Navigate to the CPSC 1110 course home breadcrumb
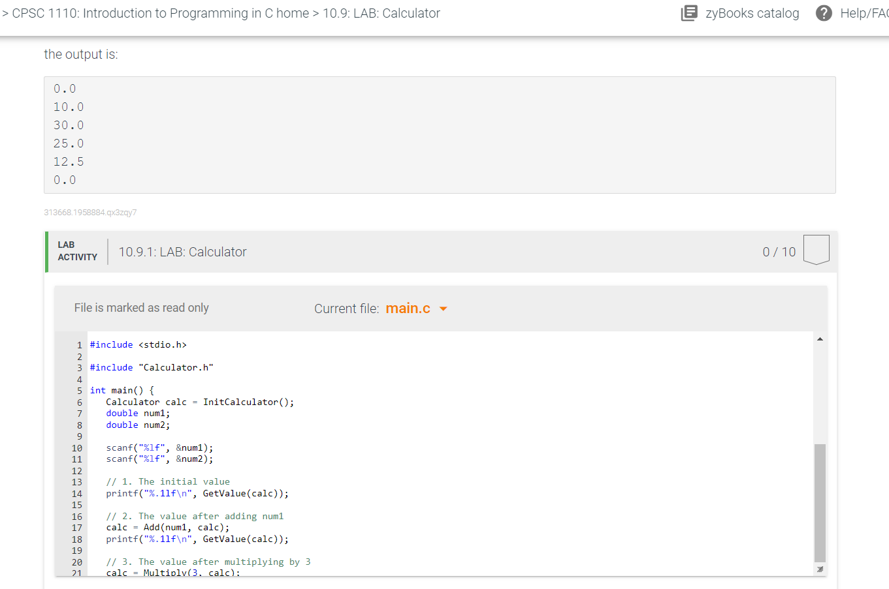The height and width of the screenshot is (589, 889). (x=157, y=13)
